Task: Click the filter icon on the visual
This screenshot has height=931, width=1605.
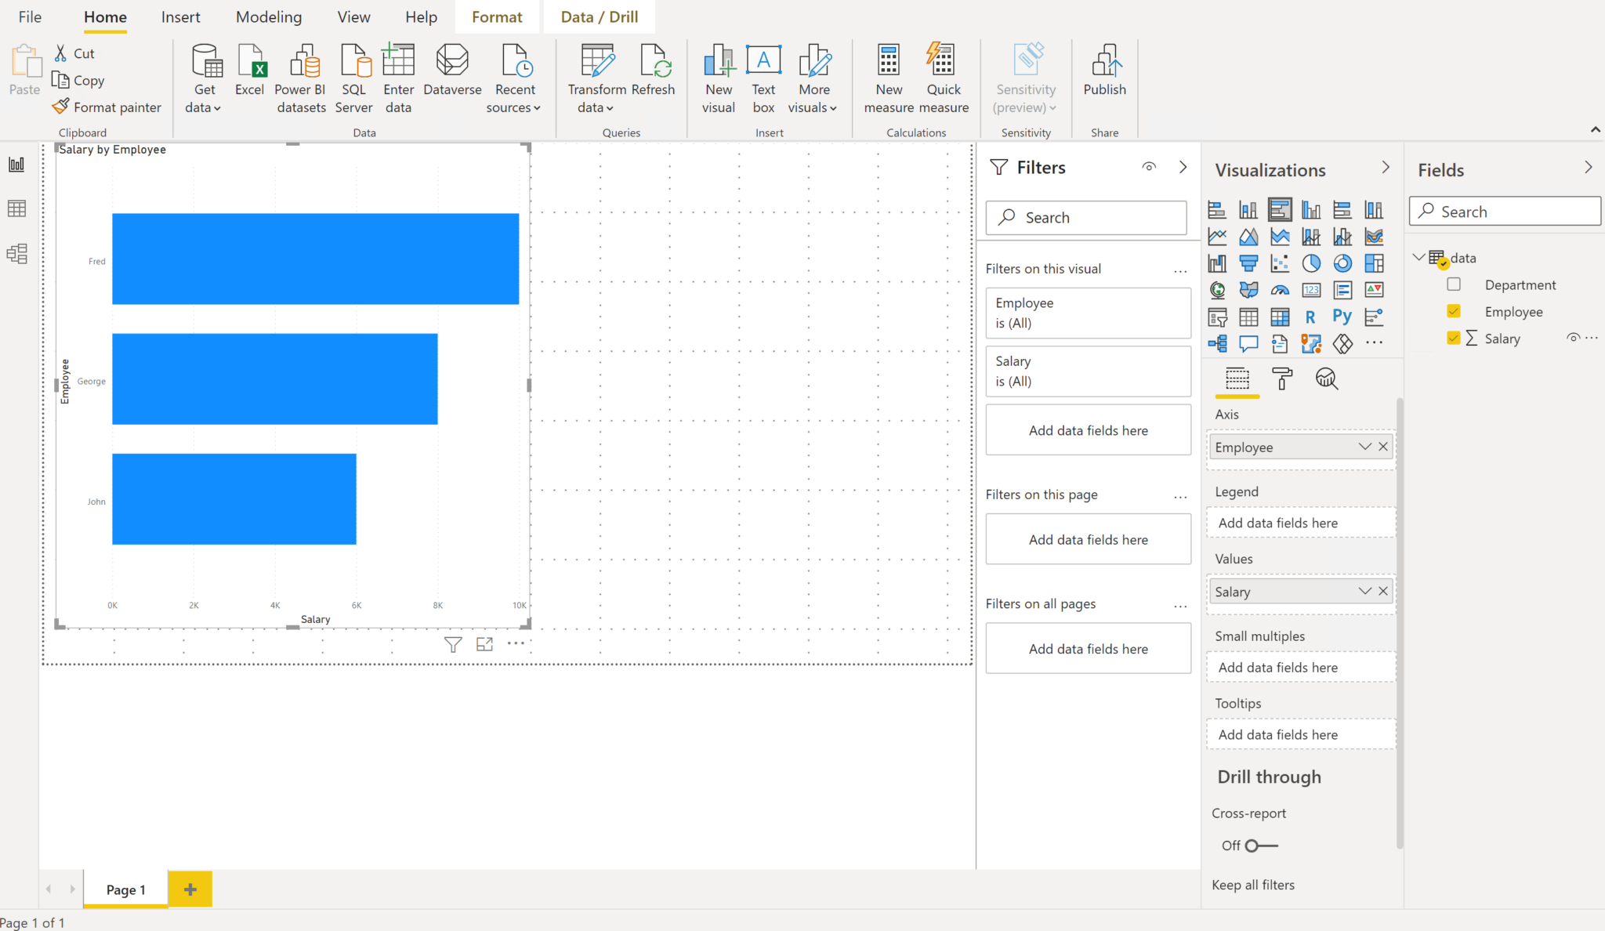Action: click(452, 644)
